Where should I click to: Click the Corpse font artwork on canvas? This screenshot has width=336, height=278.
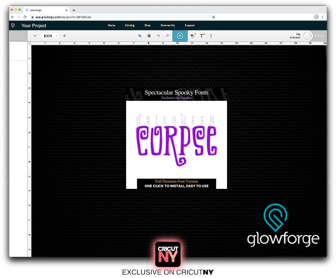(x=177, y=138)
